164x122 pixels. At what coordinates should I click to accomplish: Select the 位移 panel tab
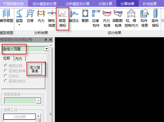7,58
